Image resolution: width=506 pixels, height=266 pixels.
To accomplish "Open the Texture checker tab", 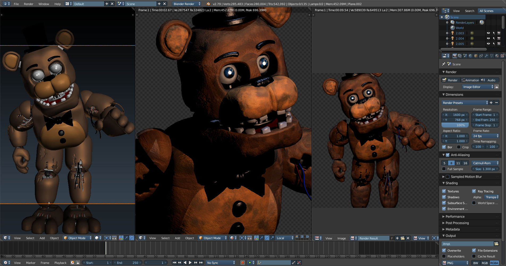I will coord(502,56).
